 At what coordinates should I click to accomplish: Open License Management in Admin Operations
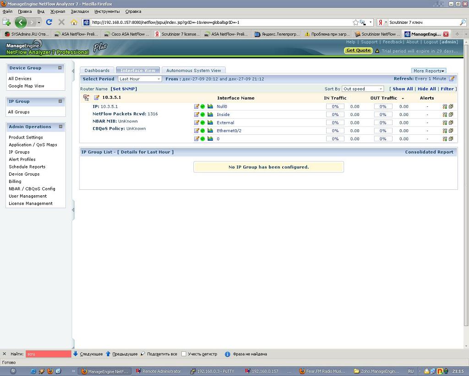point(31,204)
